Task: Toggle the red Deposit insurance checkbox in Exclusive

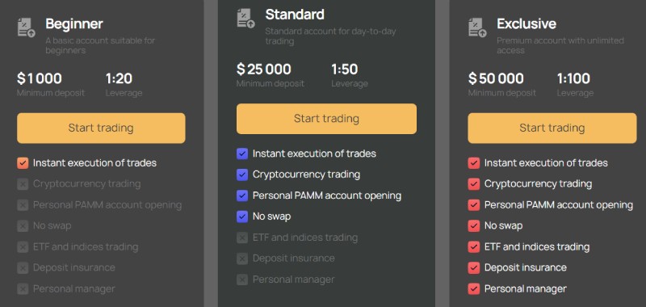Action: click(474, 268)
